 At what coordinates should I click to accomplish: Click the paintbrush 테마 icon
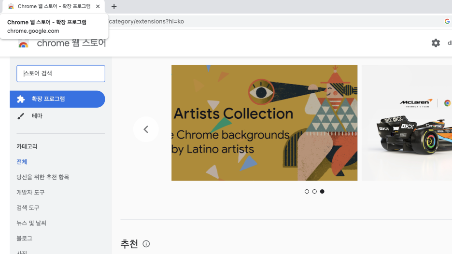[21, 116]
